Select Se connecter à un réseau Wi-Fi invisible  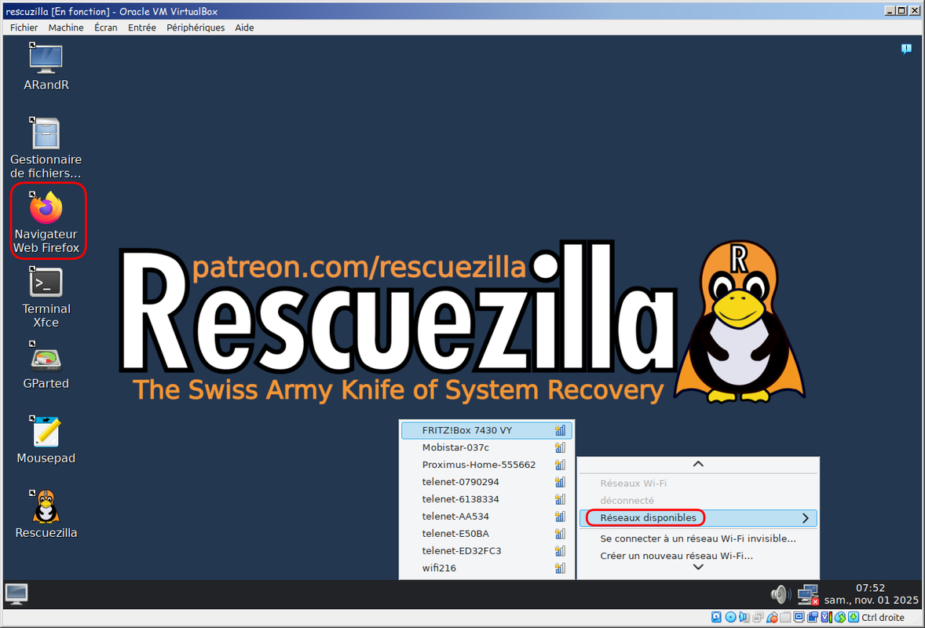tap(698, 539)
